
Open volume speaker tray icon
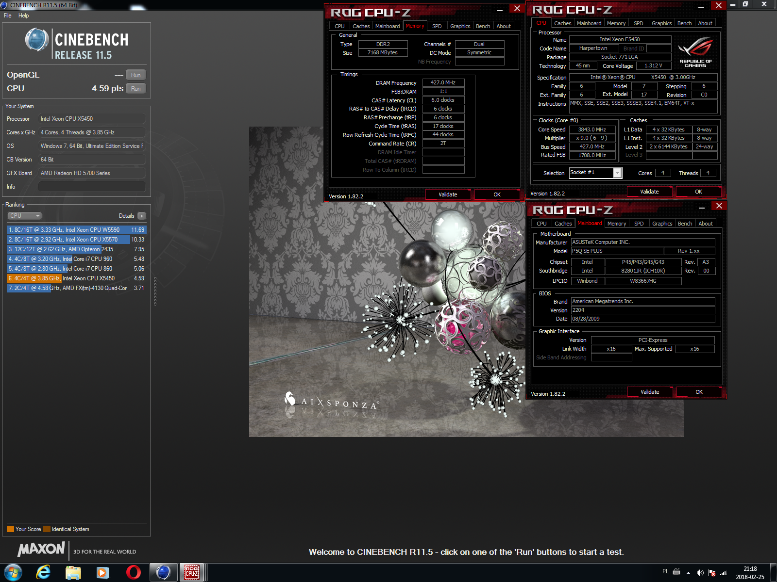point(700,573)
